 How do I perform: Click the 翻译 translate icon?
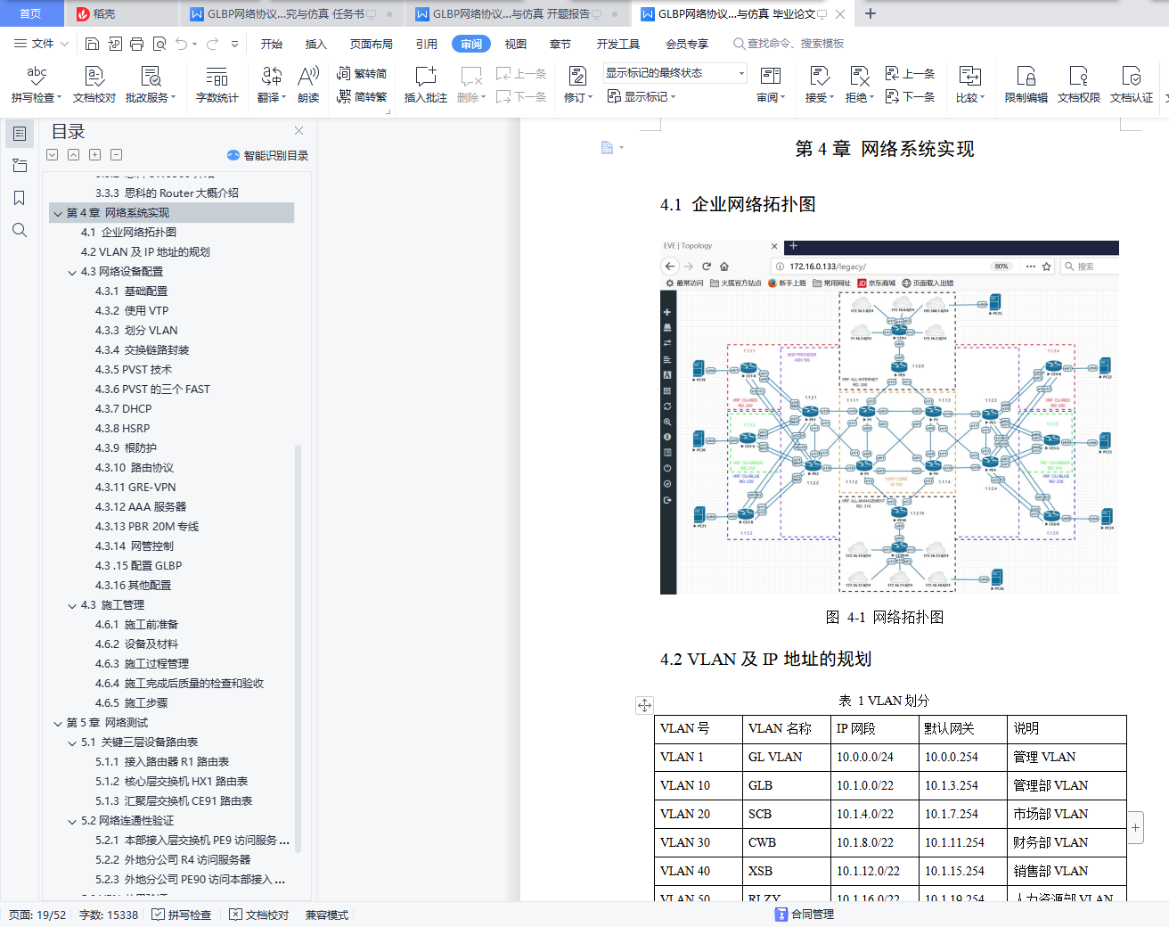(x=272, y=85)
